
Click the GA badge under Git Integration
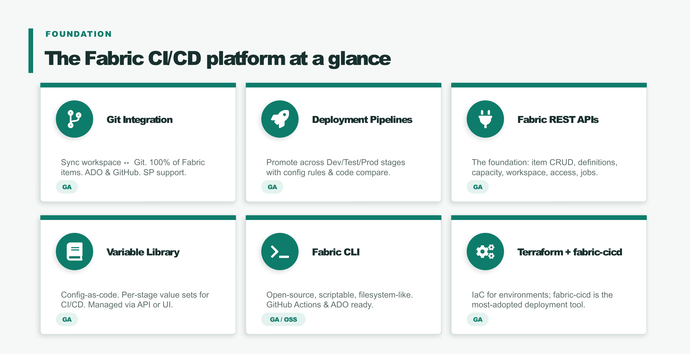pyautogui.click(x=67, y=187)
